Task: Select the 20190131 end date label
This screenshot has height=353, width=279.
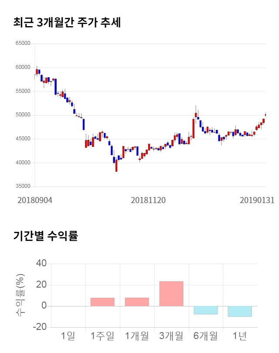Action: click(x=257, y=200)
